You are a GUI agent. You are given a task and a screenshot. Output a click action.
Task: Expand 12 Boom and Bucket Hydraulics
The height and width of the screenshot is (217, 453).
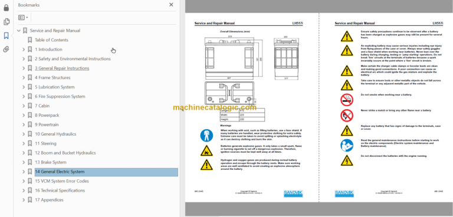tap(24, 153)
